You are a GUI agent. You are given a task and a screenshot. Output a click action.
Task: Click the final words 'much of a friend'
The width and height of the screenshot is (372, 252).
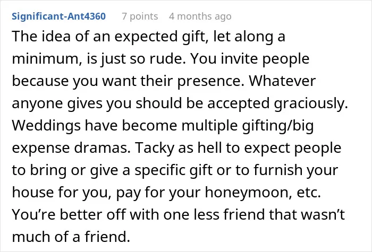click(71, 237)
